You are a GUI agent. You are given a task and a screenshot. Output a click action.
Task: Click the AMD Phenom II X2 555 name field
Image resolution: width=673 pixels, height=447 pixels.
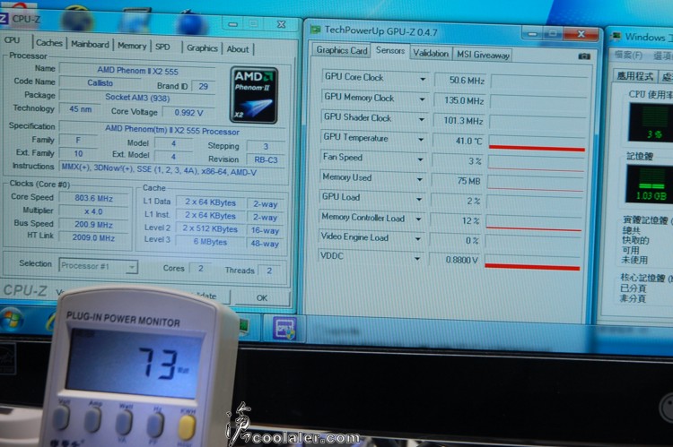tap(137, 71)
